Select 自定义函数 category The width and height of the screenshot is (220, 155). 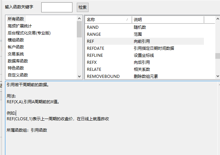coord(18,75)
